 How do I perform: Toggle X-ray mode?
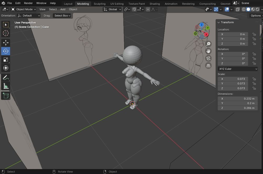coord(238,9)
